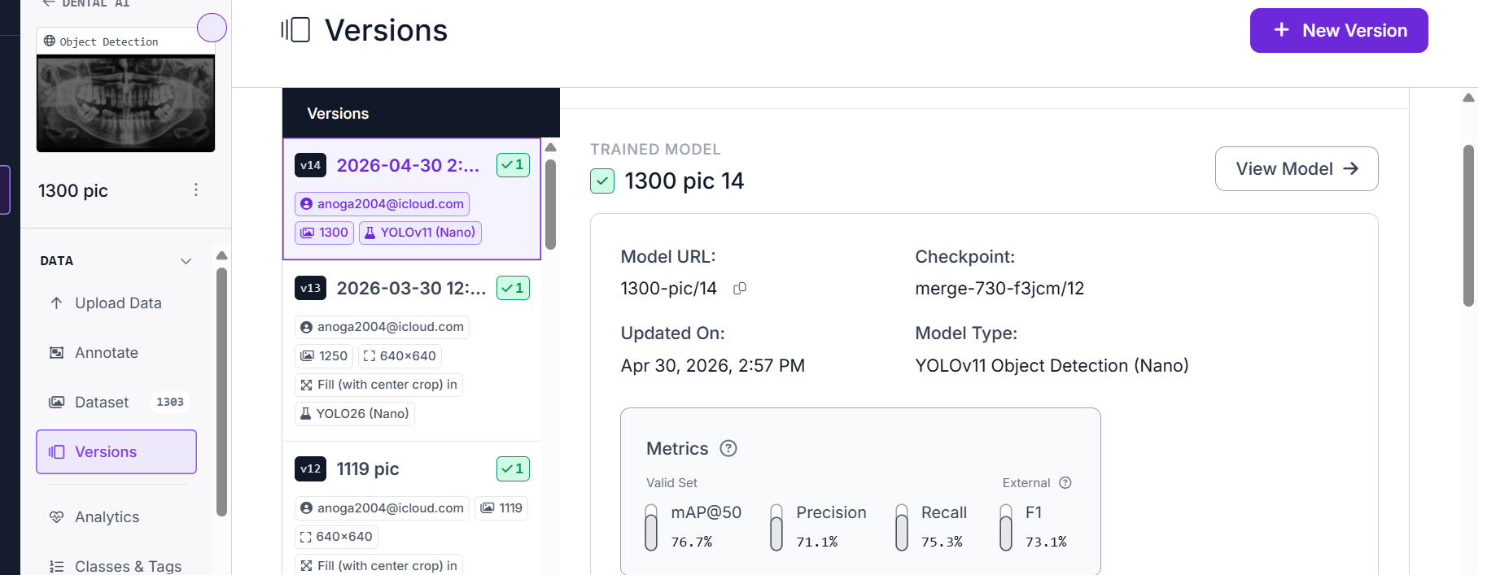
Task: Click the View Model button
Action: point(1297,169)
